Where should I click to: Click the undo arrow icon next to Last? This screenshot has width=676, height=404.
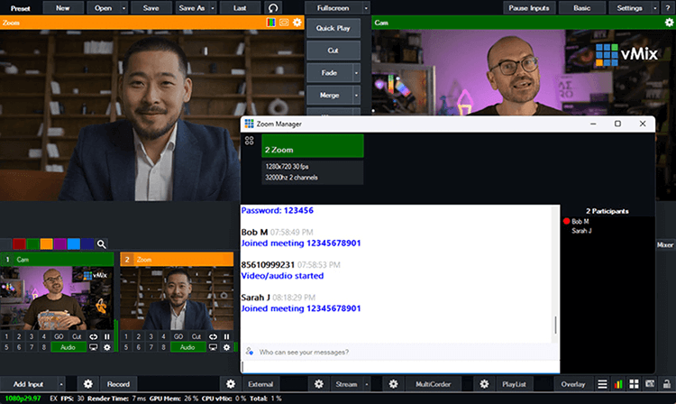274,7
